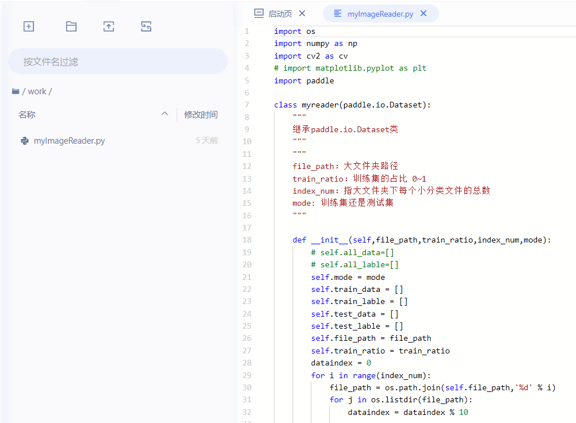Click the new file plus icon

click(x=29, y=26)
